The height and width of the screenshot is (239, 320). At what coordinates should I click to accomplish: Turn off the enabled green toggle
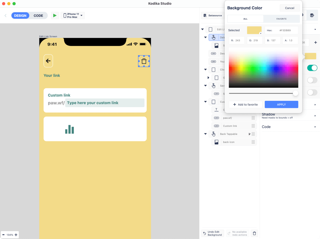click(312, 68)
